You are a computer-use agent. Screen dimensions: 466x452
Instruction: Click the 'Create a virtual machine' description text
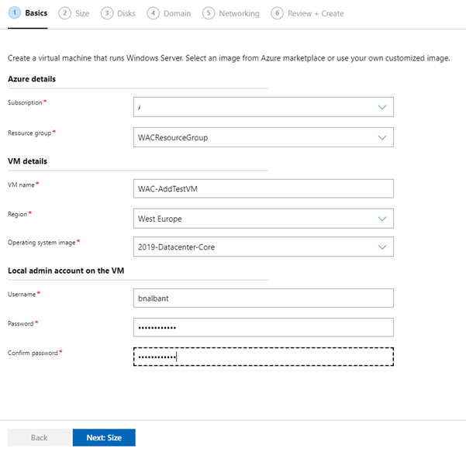coord(229,58)
